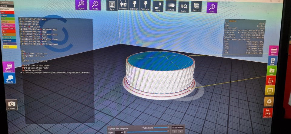This screenshot has height=134, width=291.
Task: Select the M106 S0 turn off fan line
Action: 33,70
